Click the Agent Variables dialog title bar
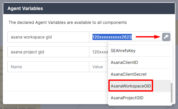The width and height of the screenshot is (178, 109). point(89,8)
